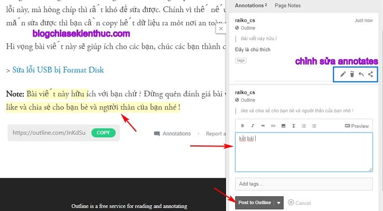Open the Post to Outline dropdown arrow
Viewport: 383px width, 211px height.
(279, 203)
